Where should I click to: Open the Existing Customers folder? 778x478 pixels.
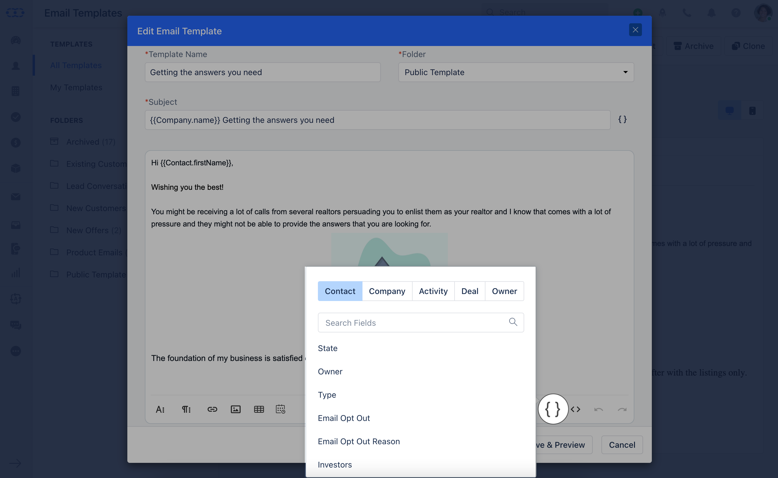pyautogui.click(x=89, y=164)
